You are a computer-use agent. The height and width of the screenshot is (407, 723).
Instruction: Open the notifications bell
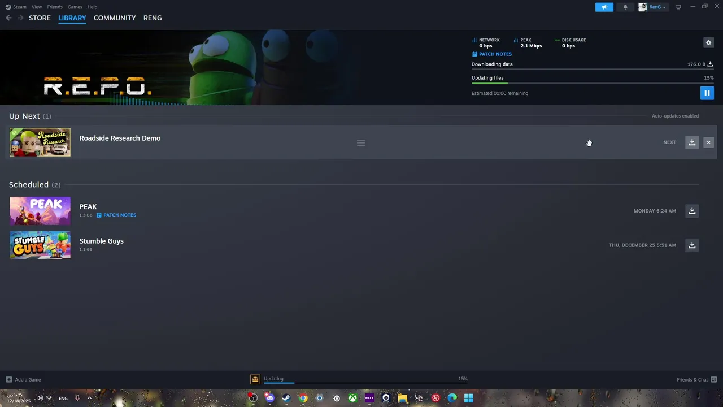pos(625,7)
